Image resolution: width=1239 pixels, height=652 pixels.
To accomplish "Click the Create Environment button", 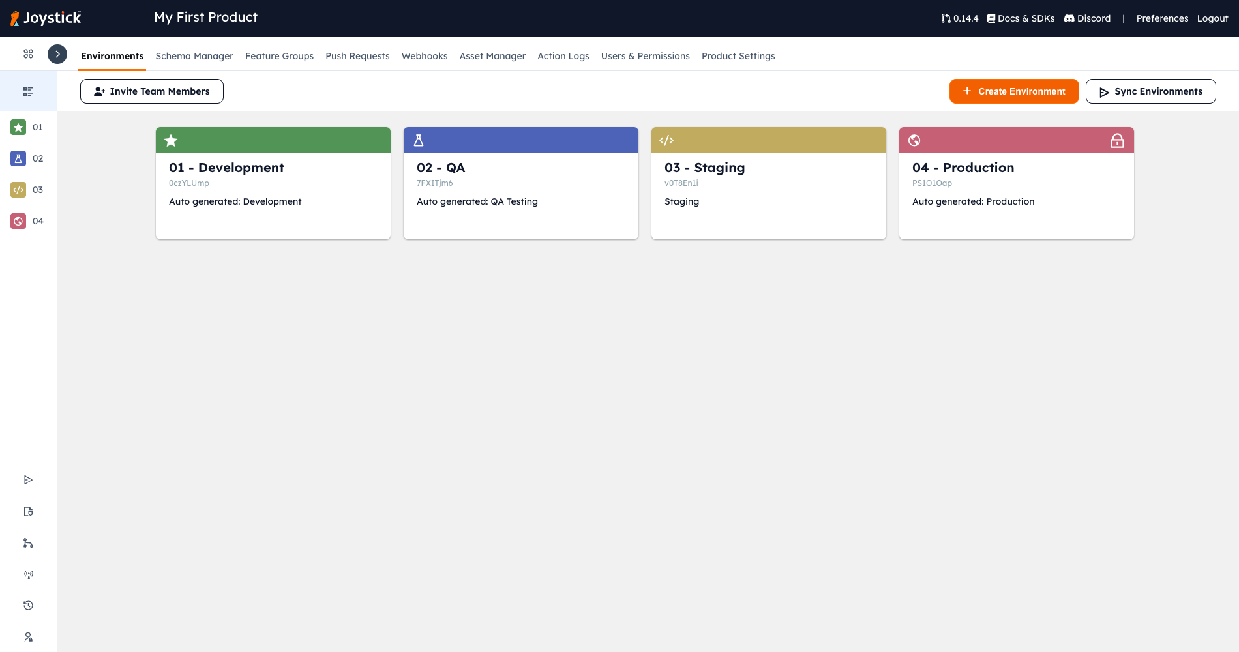I will click(x=1014, y=91).
